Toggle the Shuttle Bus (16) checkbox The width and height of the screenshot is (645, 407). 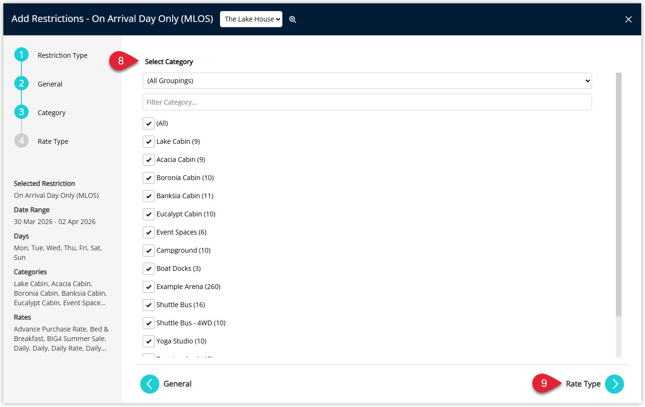pyautogui.click(x=149, y=305)
